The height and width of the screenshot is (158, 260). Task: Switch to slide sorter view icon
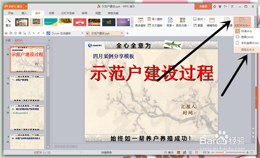coord(185,152)
